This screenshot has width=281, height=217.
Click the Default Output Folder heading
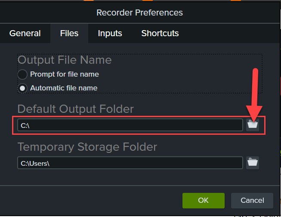(76, 109)
